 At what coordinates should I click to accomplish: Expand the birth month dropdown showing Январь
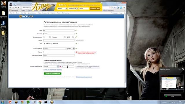point(65,37)
